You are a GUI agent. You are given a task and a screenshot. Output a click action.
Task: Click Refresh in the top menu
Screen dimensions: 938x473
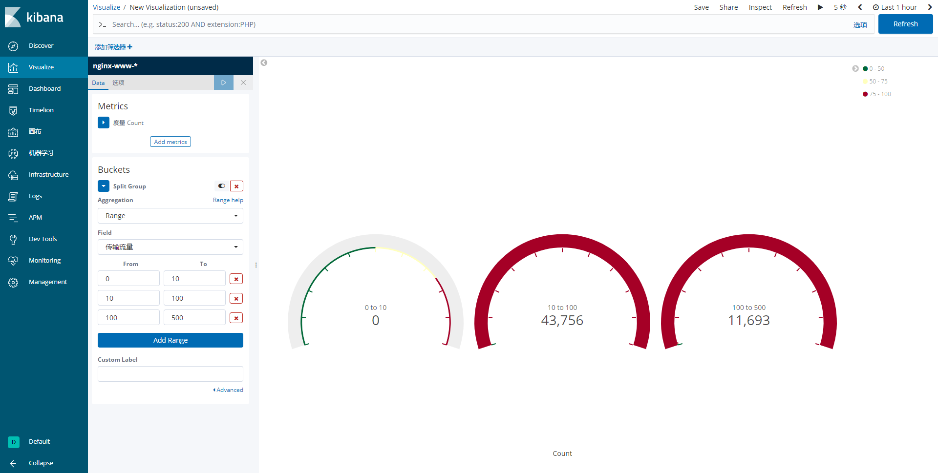(795, 7)
